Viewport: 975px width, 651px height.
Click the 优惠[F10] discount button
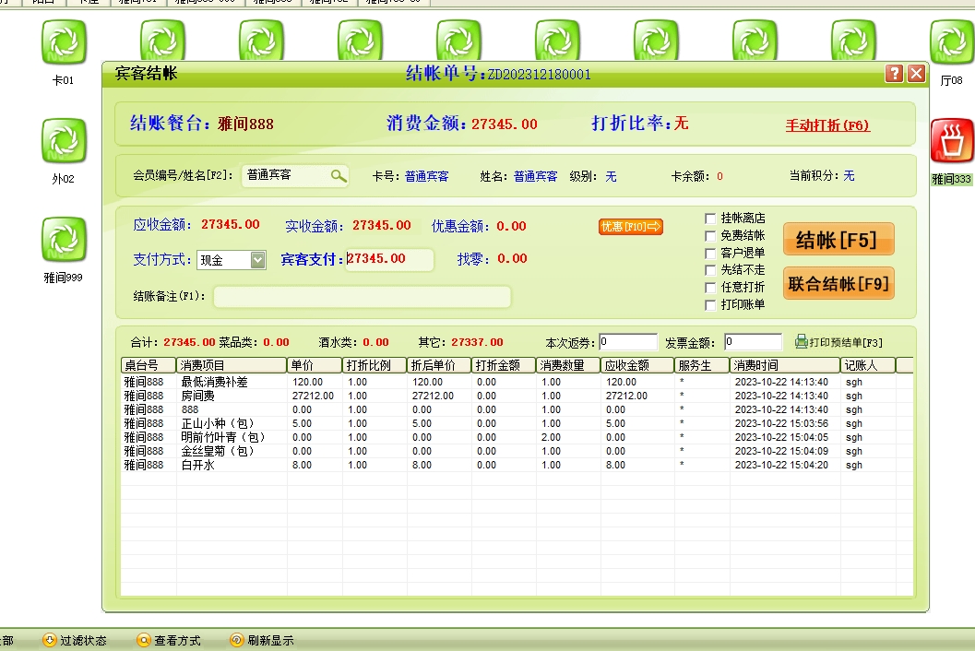[x=631, y=226]
